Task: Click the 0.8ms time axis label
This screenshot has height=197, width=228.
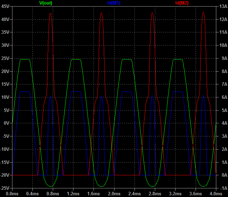Action: (x=53, y=194)
